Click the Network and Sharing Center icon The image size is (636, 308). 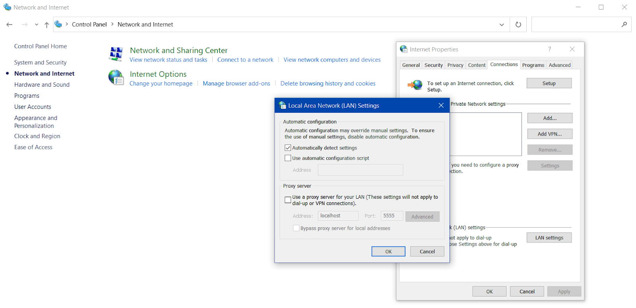coord(116,54)
